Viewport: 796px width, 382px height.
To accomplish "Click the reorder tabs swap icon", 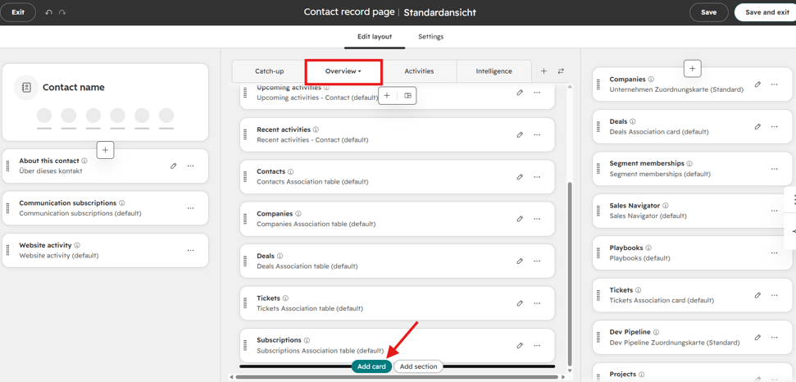I will [561, 71].
